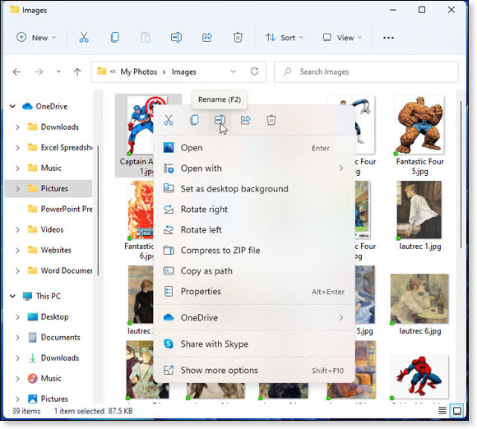Expand address bar history dropdown
The image size is (477, 429).
click(x=234, y=71)
